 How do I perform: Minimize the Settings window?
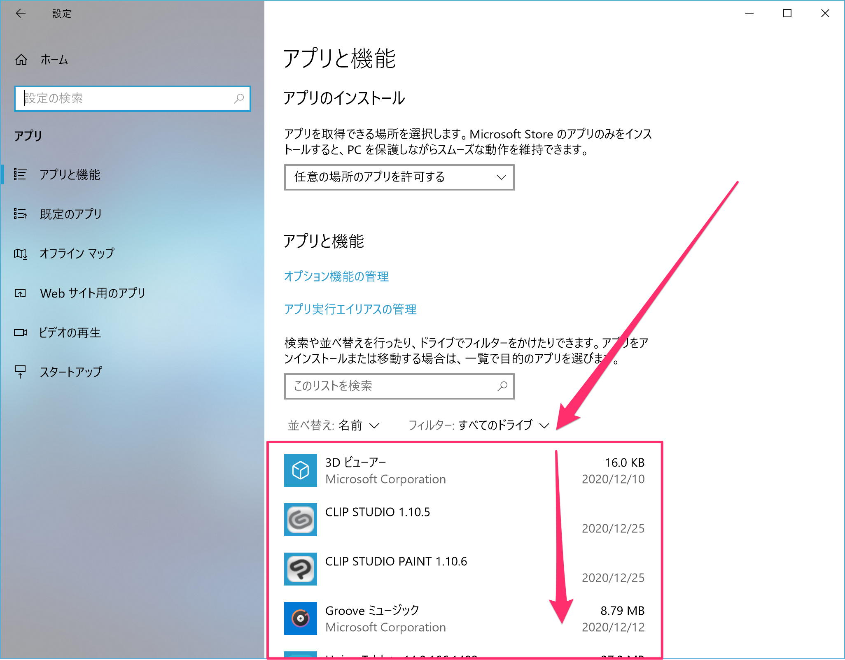click(x=749, y=14)
